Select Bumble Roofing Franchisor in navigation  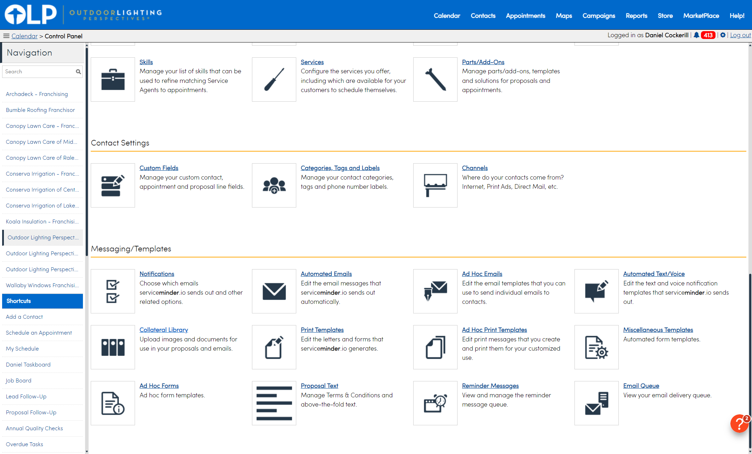pos(43,110)
